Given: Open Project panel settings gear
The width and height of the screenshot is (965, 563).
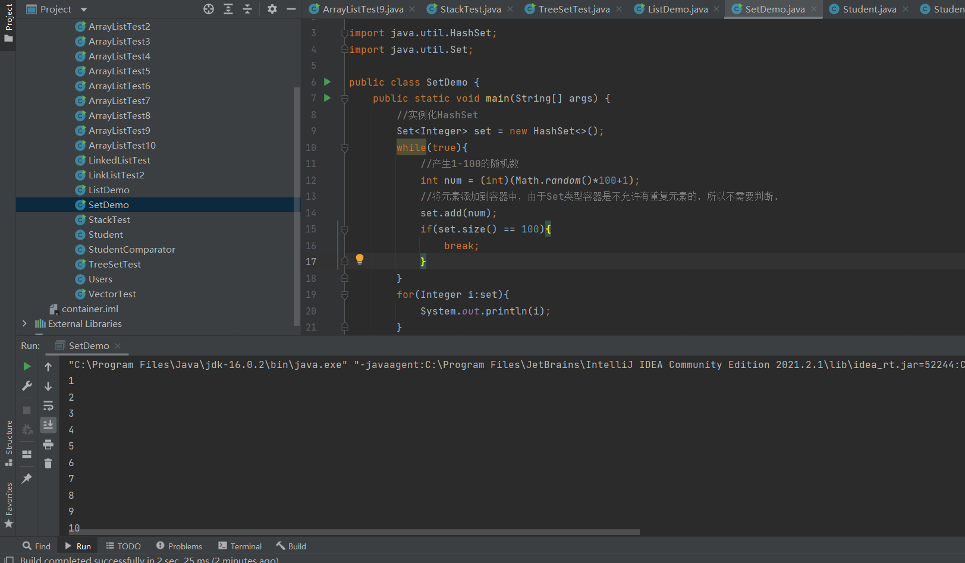Looking at the screenshot, I should [272, 9].
